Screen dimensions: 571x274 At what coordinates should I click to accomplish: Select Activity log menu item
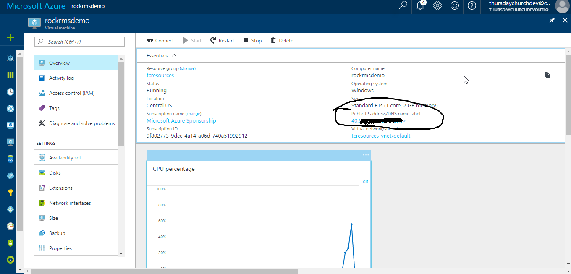(61, 78)
